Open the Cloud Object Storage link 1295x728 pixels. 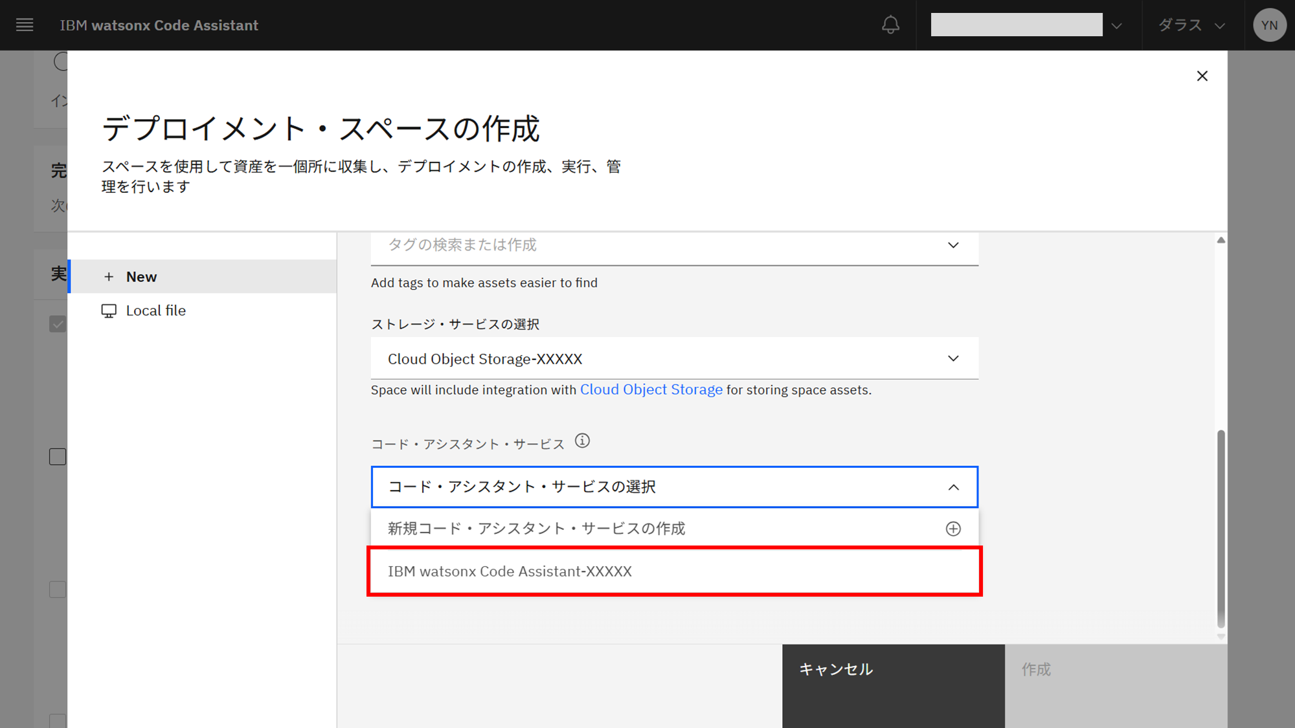point(651,390)
